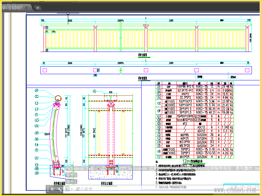Click leader callout 09 of the side elevation
This screenshot has height=196, width=261.
tap(37, 173)
